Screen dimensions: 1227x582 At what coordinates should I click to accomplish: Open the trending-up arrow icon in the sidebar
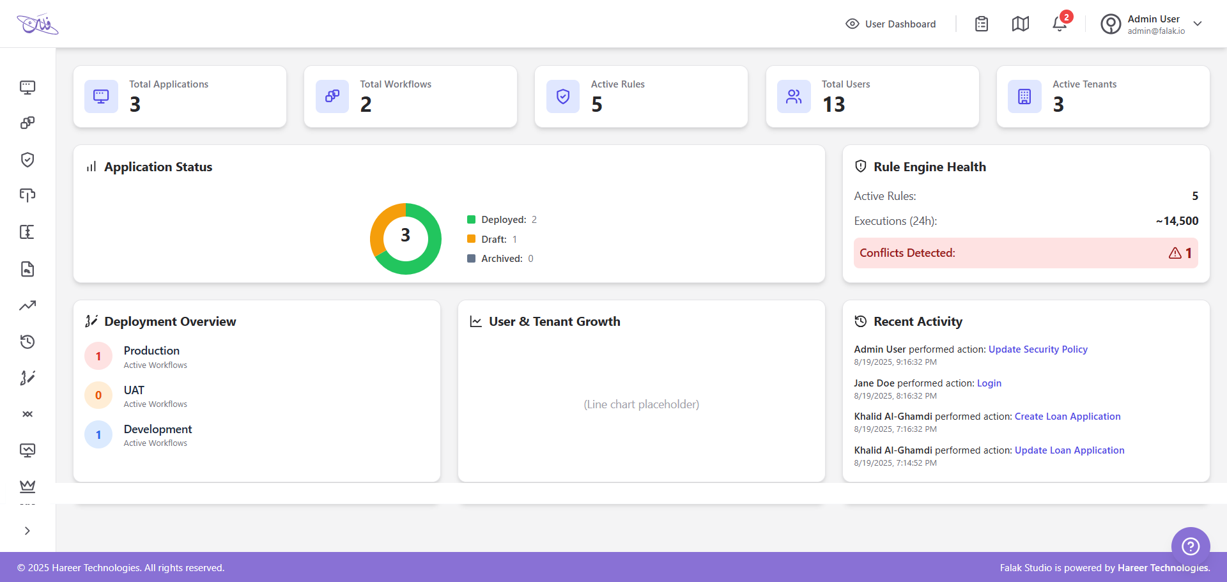[x=27, y=305]
